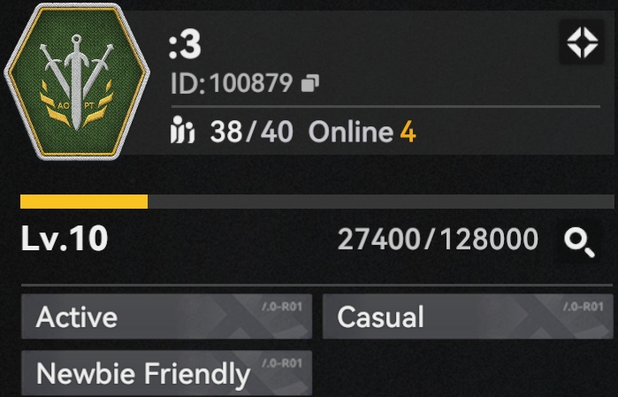Toggle the Newbie Friendly tag

point(167,373)
